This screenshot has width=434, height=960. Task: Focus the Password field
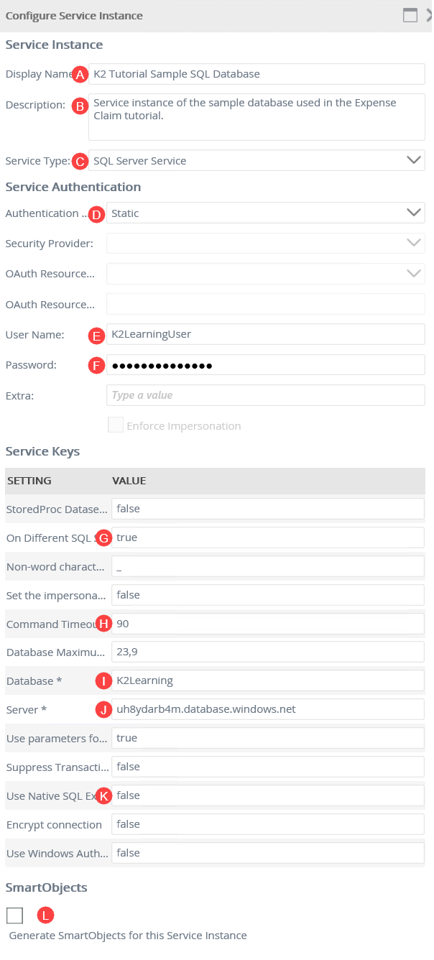pyautogui.click(x=266, y=365)
